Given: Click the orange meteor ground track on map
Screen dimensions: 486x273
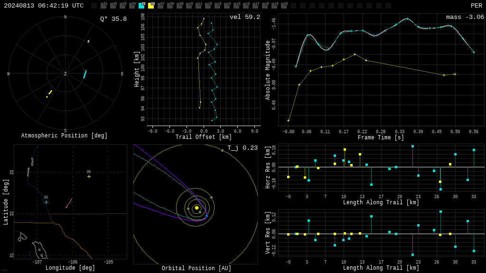Looking at the screenshot, I should pos(69,203).
